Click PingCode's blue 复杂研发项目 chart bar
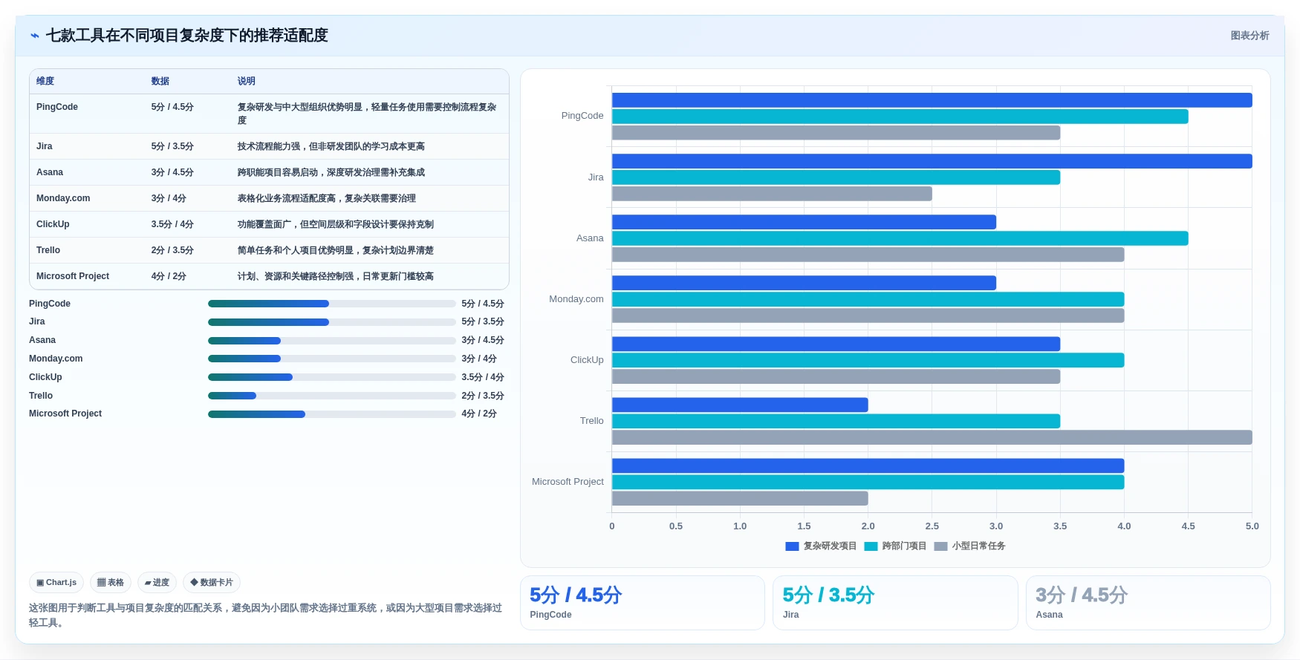The height and width of the screenshot is (660, 1300). pos(932,100)
